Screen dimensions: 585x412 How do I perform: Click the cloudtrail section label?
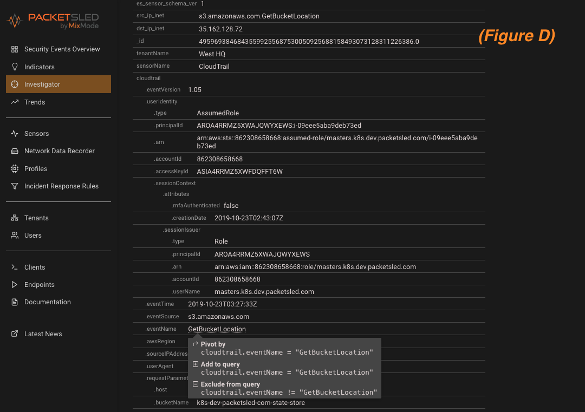coord(148,79)
